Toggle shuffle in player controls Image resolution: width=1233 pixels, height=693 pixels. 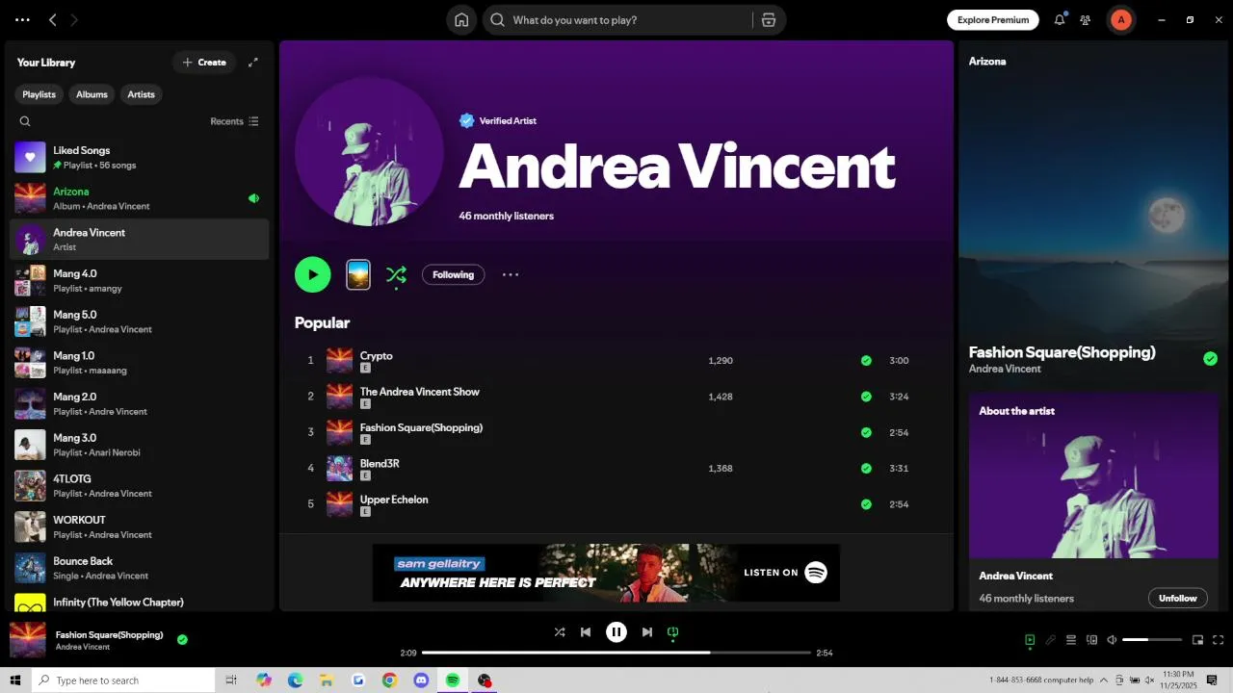pos(560,632)
